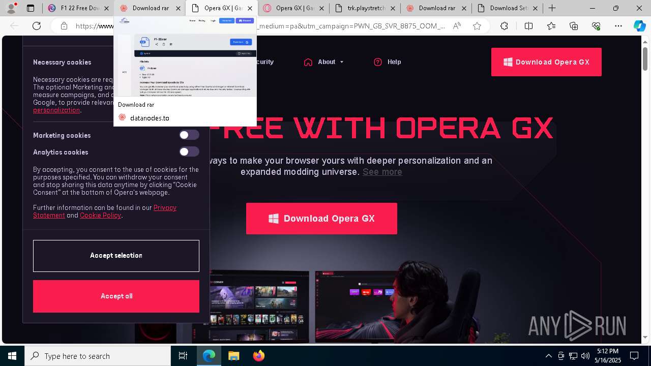Go back to previous page
Viewport: 651px width, 366px height.
pyautogui.click(x=15, y=26)
